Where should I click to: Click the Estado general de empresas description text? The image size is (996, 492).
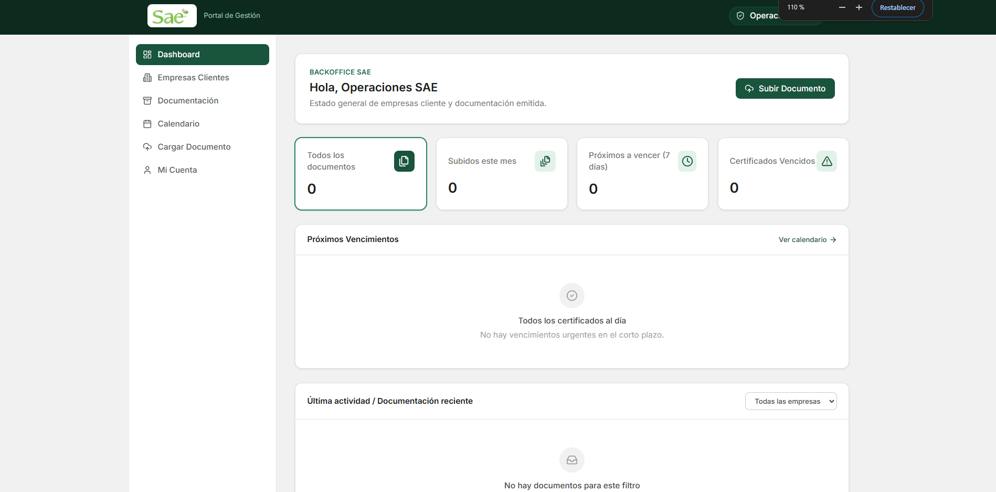(428, 103)
